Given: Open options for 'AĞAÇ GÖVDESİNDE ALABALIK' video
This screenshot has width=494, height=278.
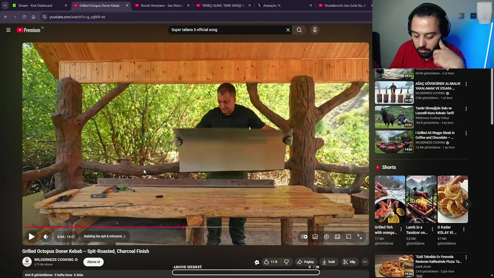Looking at the screenshot, I should [466, 84].
